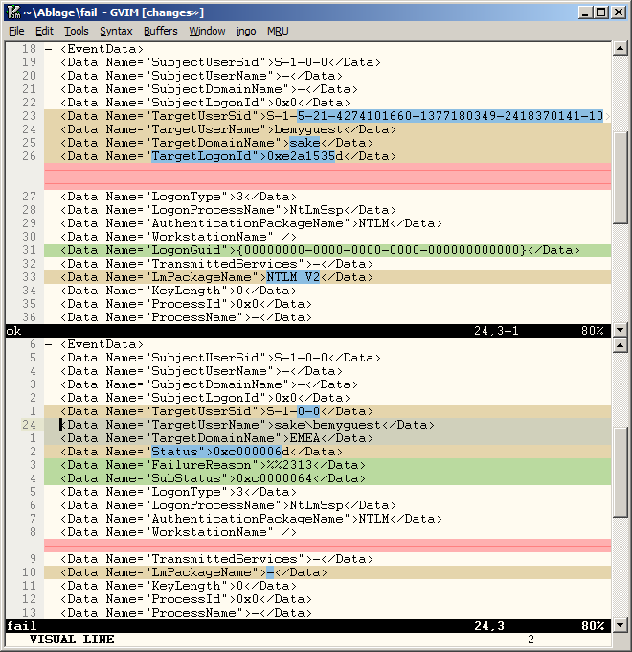The width and height of the screenshot is (632, 652).
Task: Click the highlighted 'NTLM V2' value
Action: pos(293,277)
